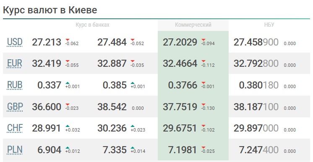Viewport: 313px width, 162px height.
Task: Open the GBP currency link
Action: tap(15, 106)
